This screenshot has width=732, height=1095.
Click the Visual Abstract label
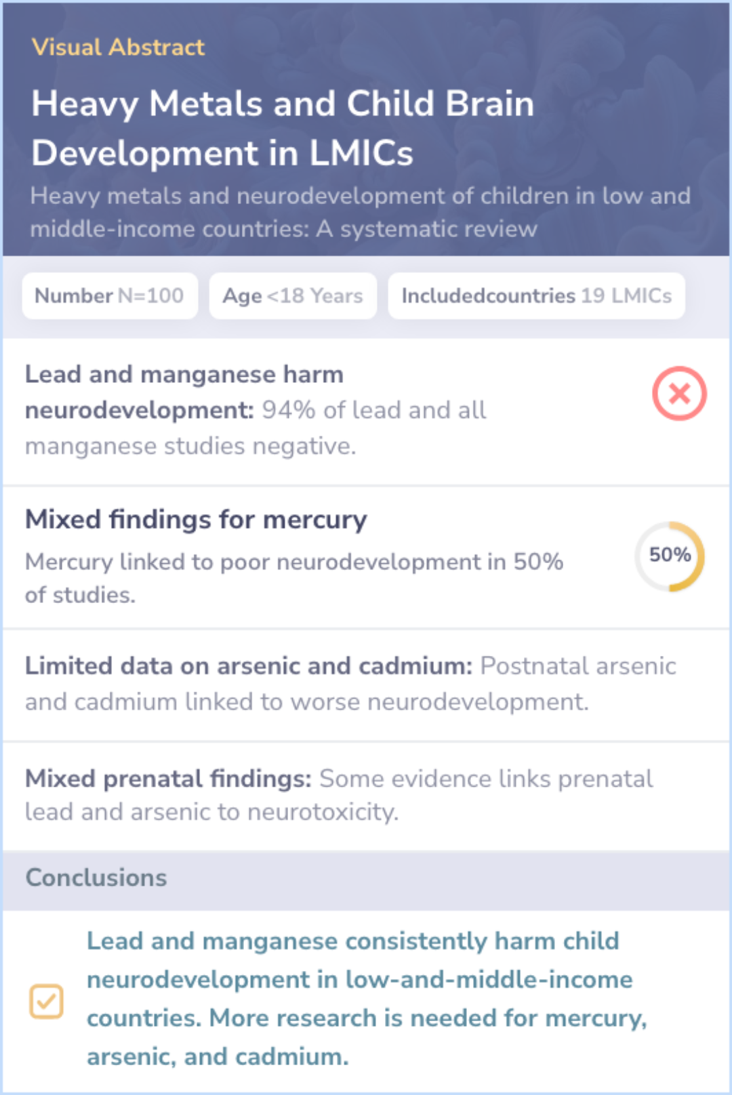coord(118,47)
